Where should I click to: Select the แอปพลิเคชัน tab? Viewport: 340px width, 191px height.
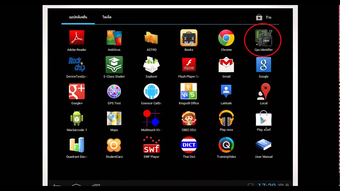click(78, 17)
